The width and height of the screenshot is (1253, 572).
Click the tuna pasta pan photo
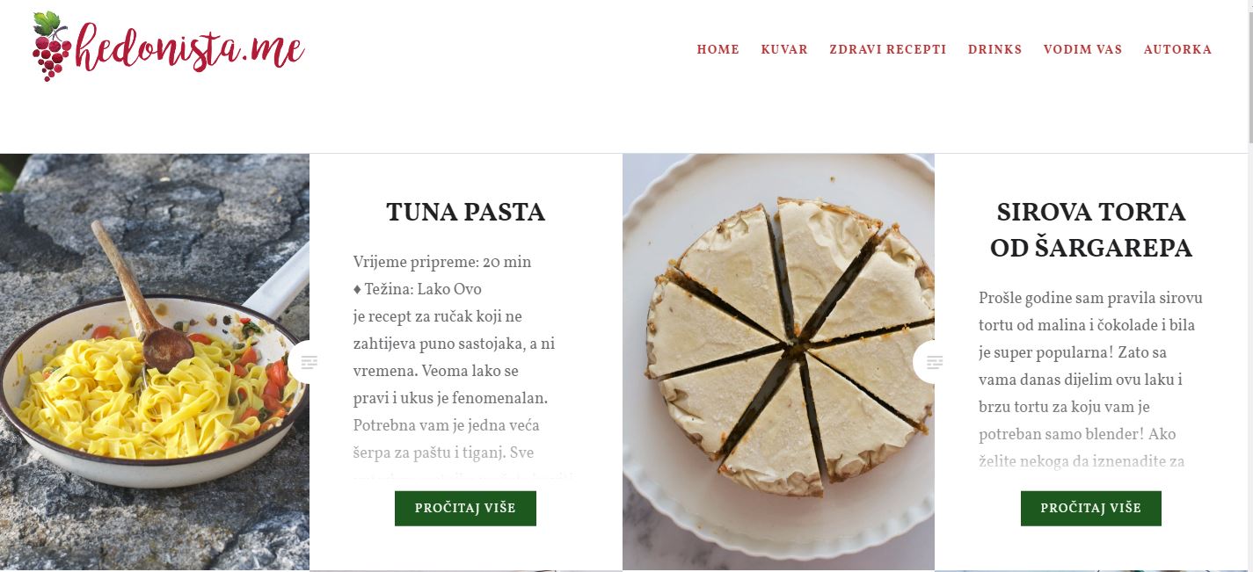click(154, 362)
